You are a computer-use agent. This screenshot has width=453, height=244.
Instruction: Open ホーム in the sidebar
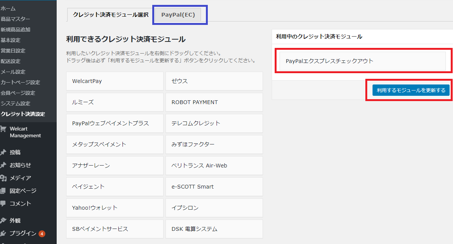coord(8,9)
